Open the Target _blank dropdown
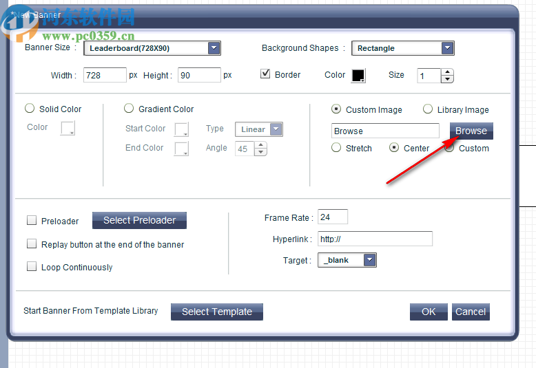The width and height of the screenshot is (536, 368). point(347,260)
